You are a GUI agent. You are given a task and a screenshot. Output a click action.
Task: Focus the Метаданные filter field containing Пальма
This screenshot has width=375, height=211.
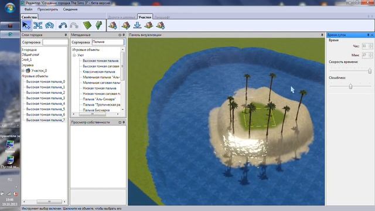108,42
